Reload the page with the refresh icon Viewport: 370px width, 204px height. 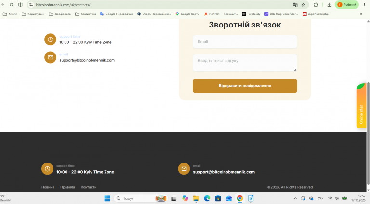(12, 5)
